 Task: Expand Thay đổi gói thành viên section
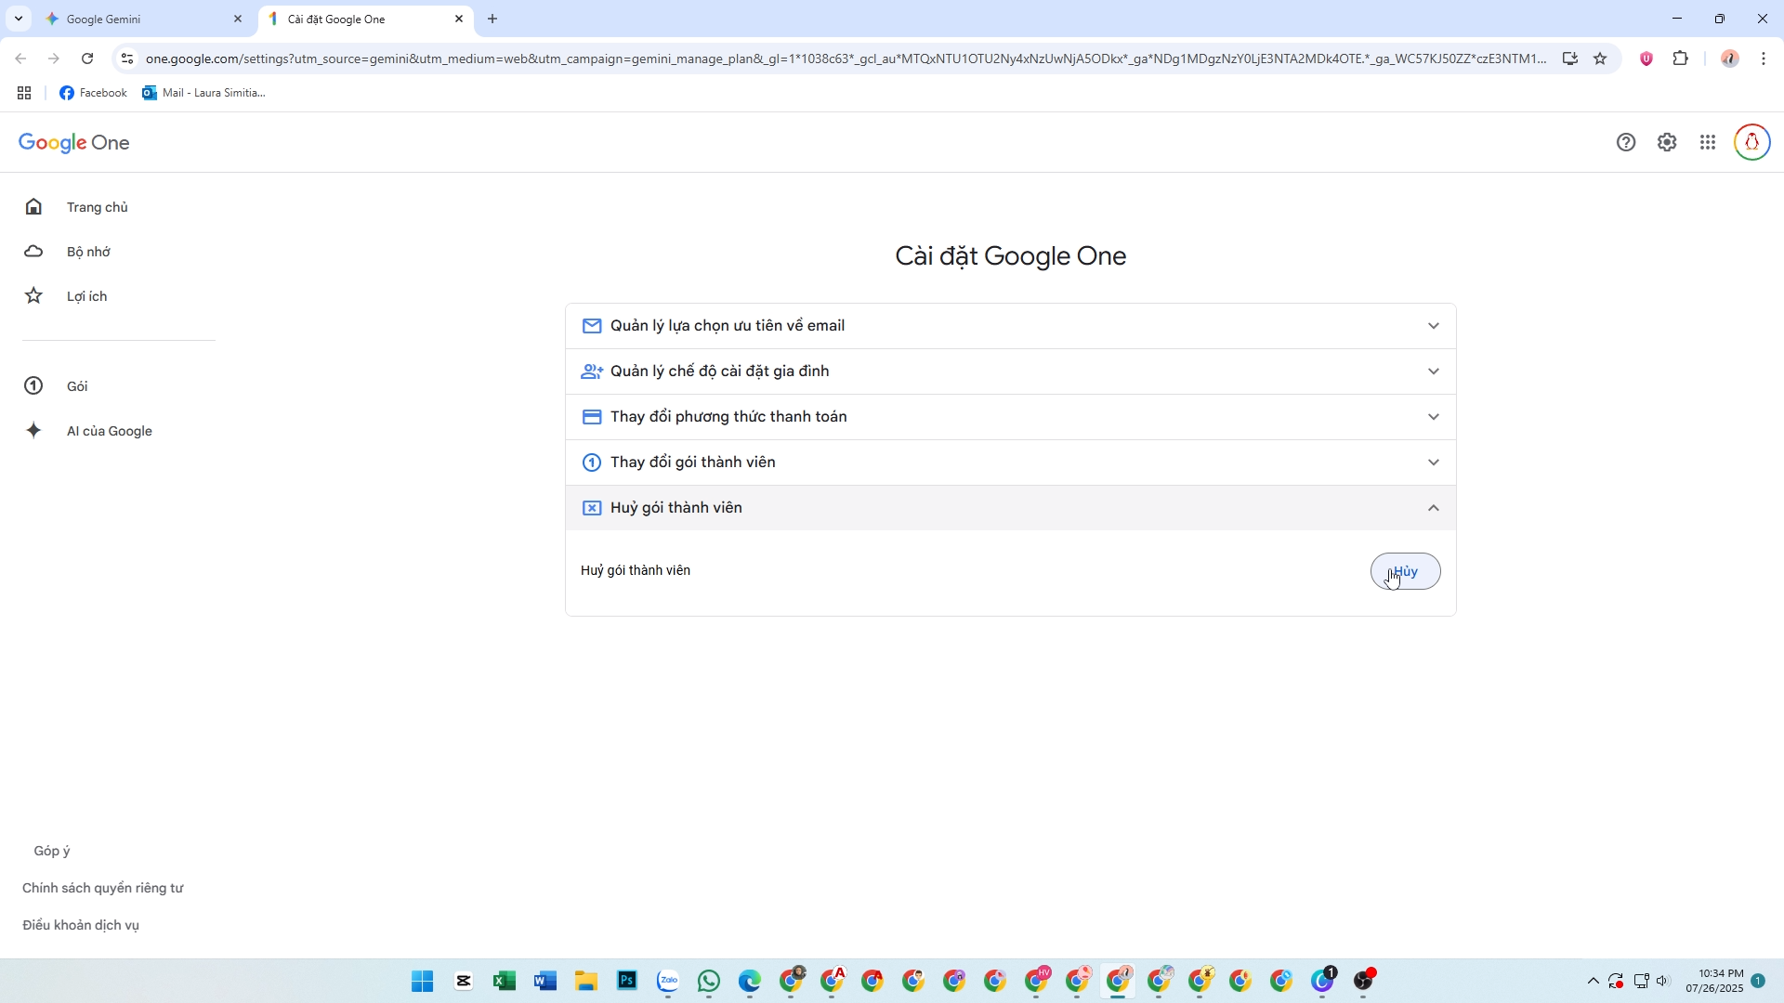[x=1010, y=462]
